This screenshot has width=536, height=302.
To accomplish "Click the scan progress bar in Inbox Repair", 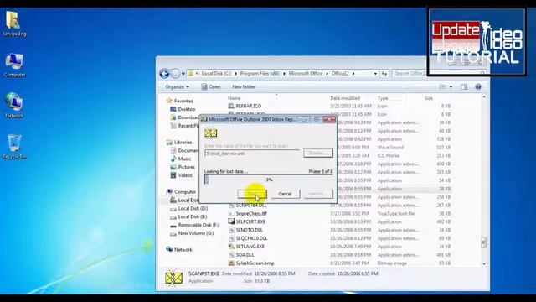I will tap(268, 180).
